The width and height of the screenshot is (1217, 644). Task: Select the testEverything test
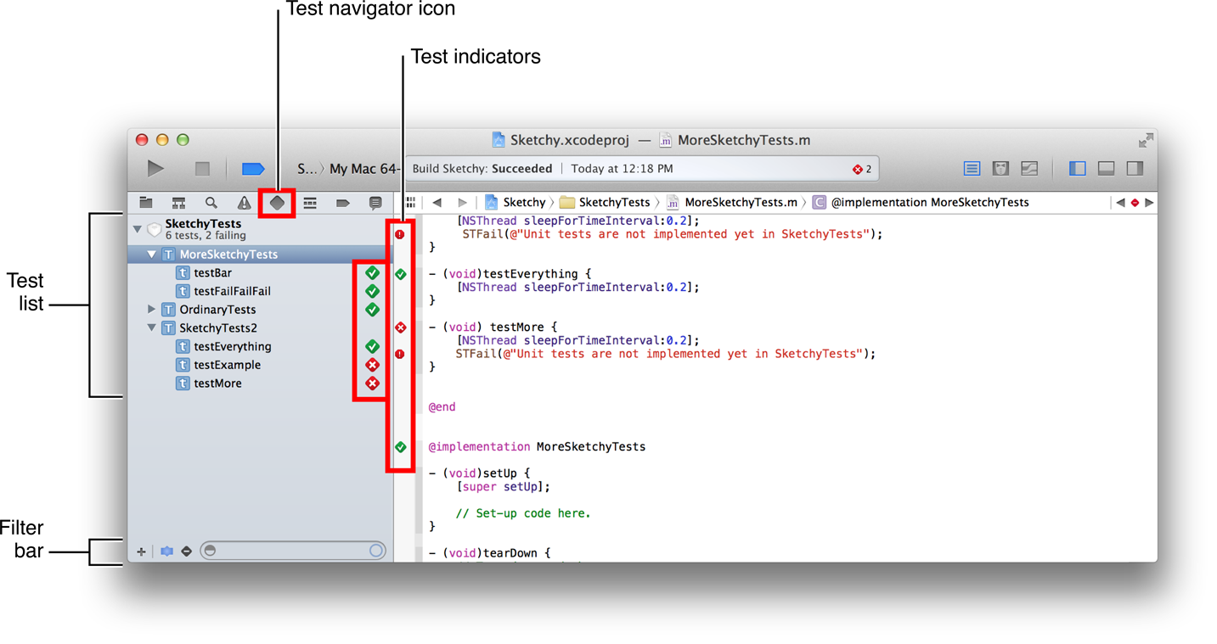[x=260, y=346]
